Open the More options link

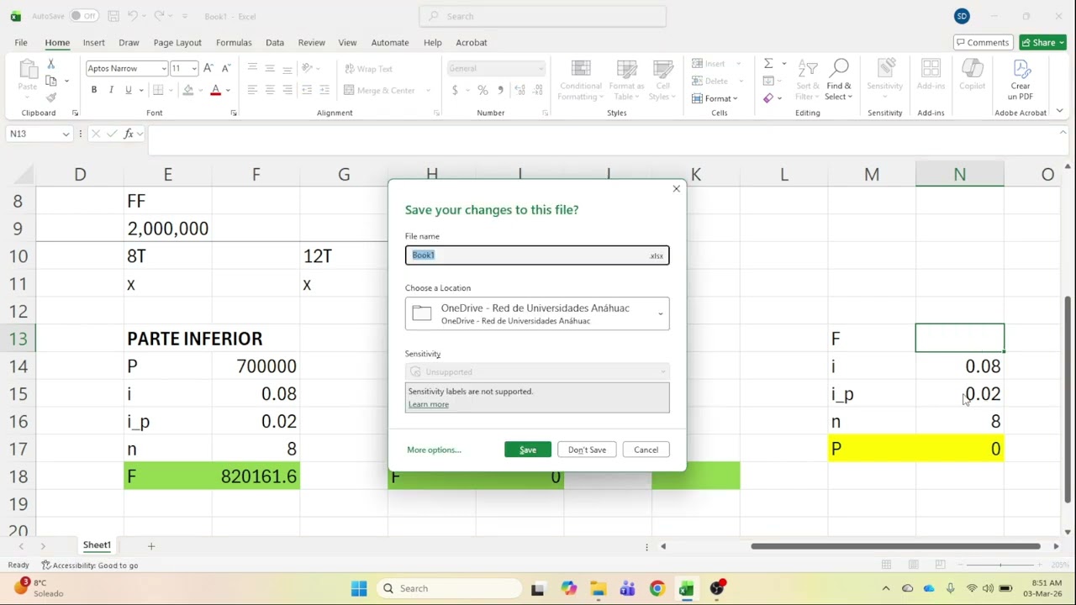point(434,450)
